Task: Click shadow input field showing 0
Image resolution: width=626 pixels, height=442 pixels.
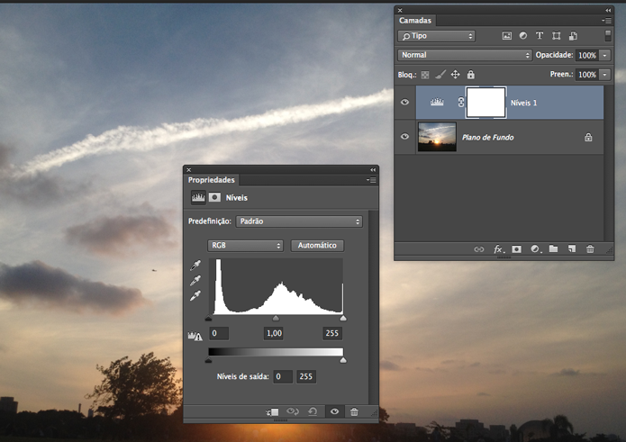Action: (219, 333)
